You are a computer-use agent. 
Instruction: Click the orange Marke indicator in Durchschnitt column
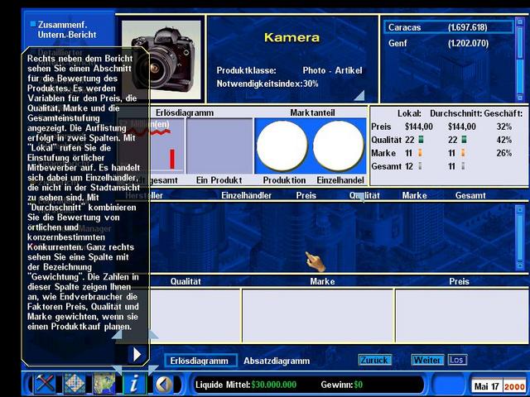(463, 153)
